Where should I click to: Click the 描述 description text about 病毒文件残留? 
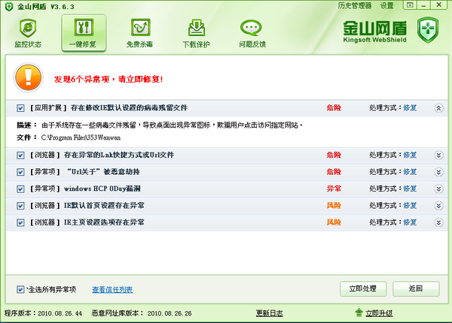172,125
